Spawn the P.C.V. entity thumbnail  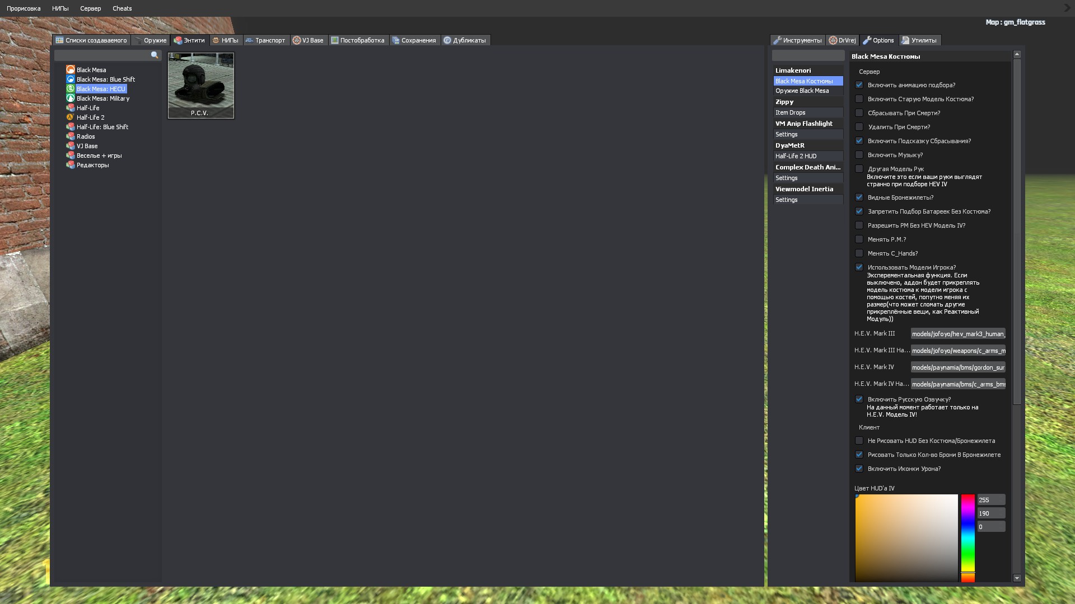(200, 85)
